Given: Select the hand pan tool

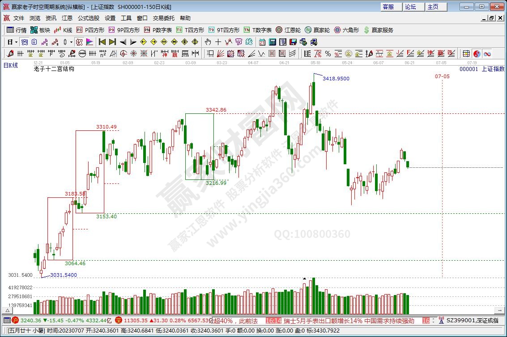Looking at the screenshot, I should 208,42.
